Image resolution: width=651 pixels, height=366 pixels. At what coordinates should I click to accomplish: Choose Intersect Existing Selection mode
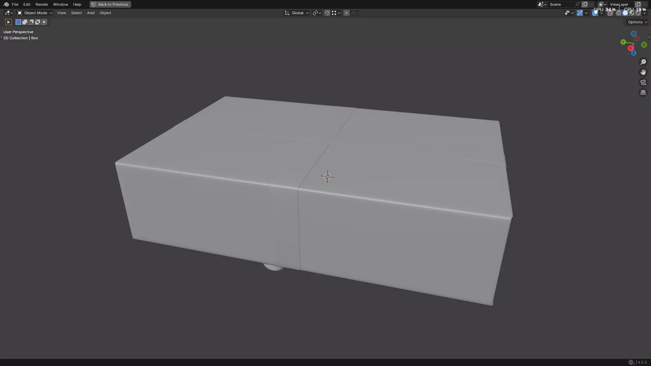click(x=44, y=22)
